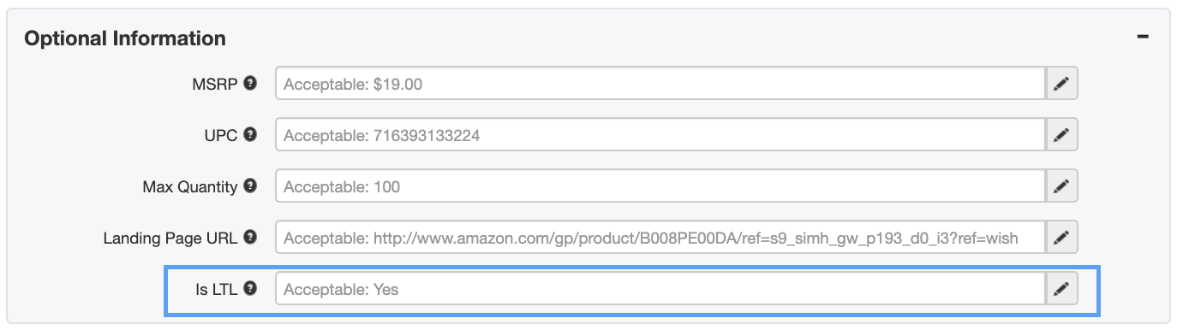Open the UPC help tooltip icon
This screenshot has width=1177, height=330.
(x=250, y=134)
